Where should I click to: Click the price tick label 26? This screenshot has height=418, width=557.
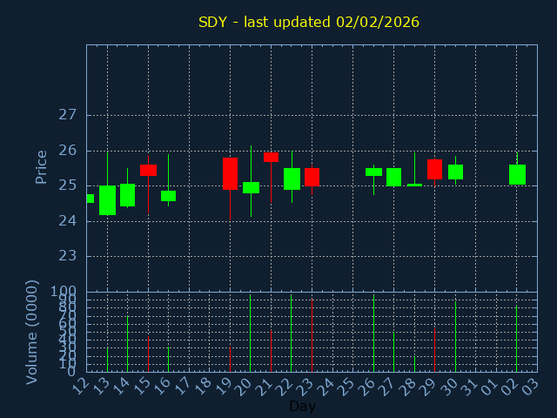68,151
